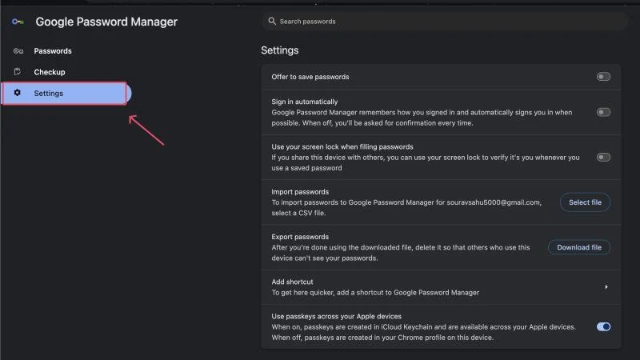Select the Settings sidebar item

65,94
